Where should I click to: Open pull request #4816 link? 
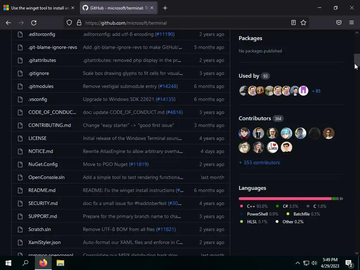[x=174, y=112]
